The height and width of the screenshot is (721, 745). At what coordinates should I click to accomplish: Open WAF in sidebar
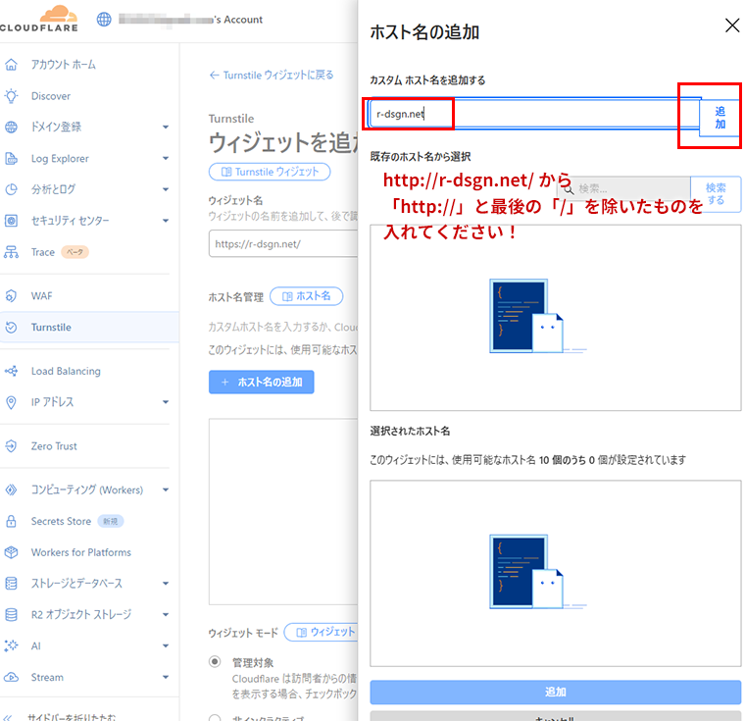coord(42,296)
